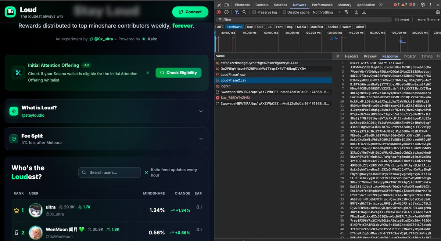The width and height of the screenshot is (441, 241).
Task: Switch to the Console tab
Action: click(262, 5)
